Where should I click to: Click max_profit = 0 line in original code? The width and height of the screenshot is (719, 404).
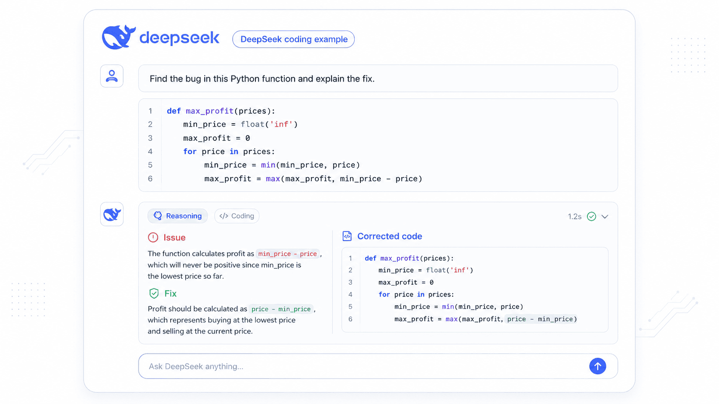[217, 138]
